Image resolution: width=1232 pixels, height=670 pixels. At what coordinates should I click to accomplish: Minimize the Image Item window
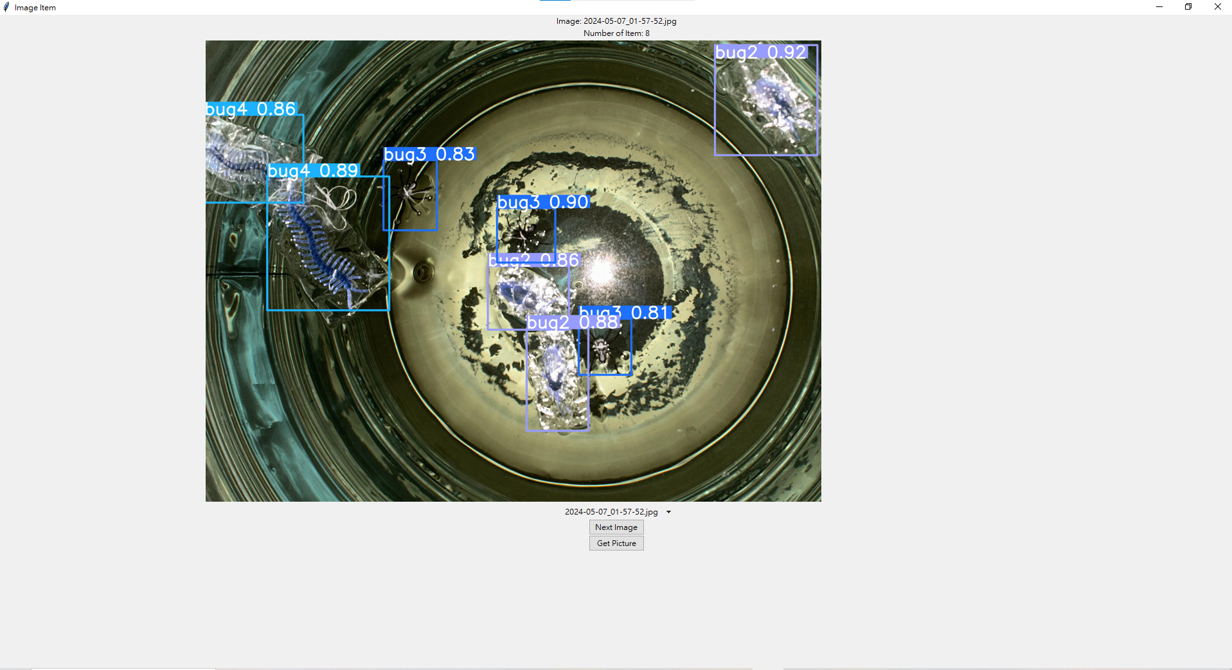(x=1159, y=7)
